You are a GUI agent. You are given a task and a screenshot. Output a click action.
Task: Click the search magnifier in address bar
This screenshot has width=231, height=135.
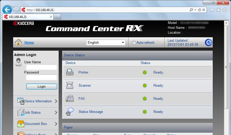[191, 10]
